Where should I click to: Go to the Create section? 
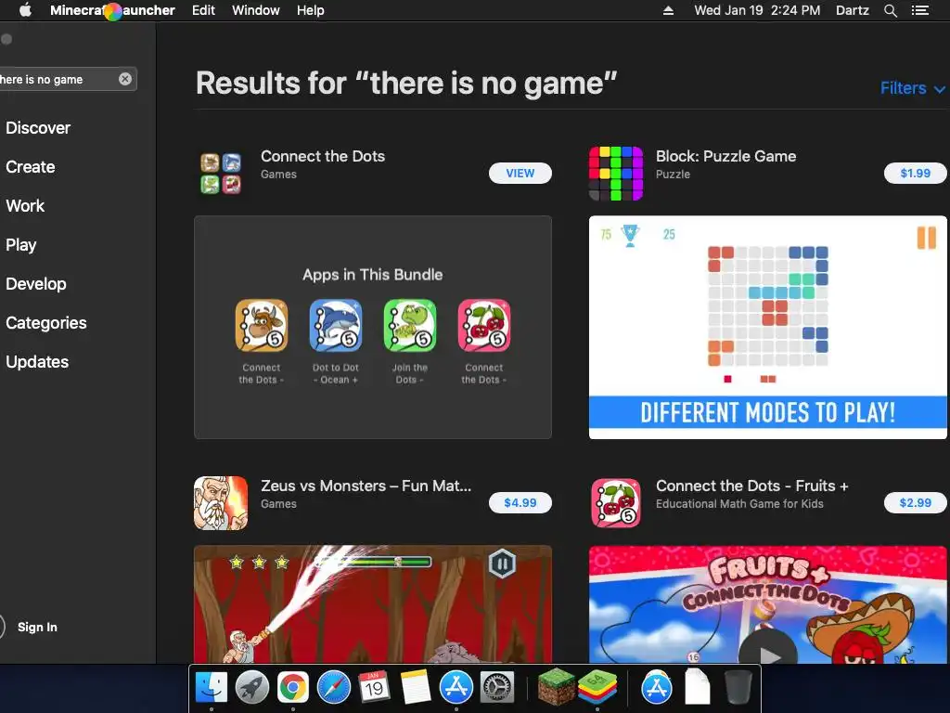pos(31,167)
